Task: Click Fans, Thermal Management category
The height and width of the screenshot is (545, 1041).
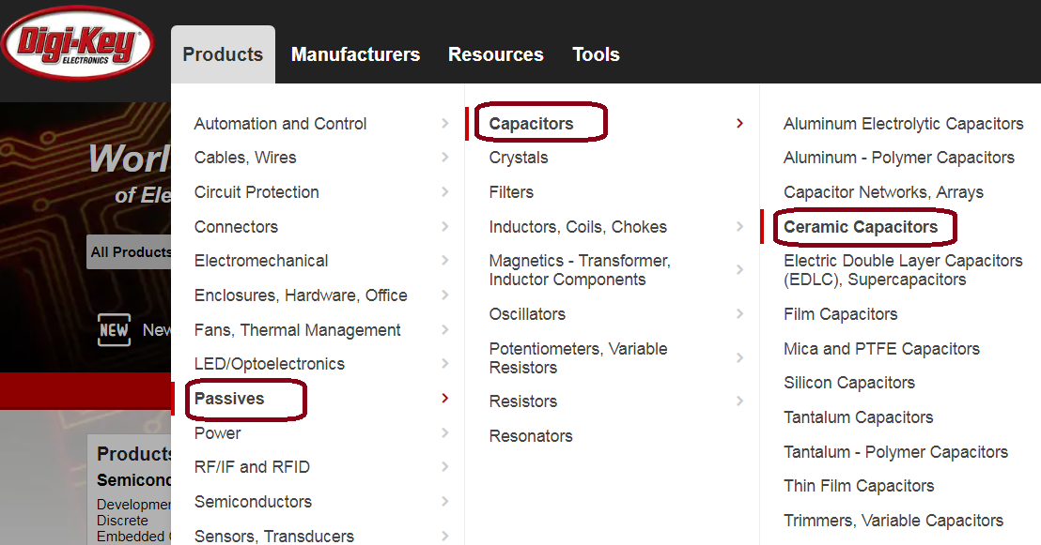Action: click(297, 329)
